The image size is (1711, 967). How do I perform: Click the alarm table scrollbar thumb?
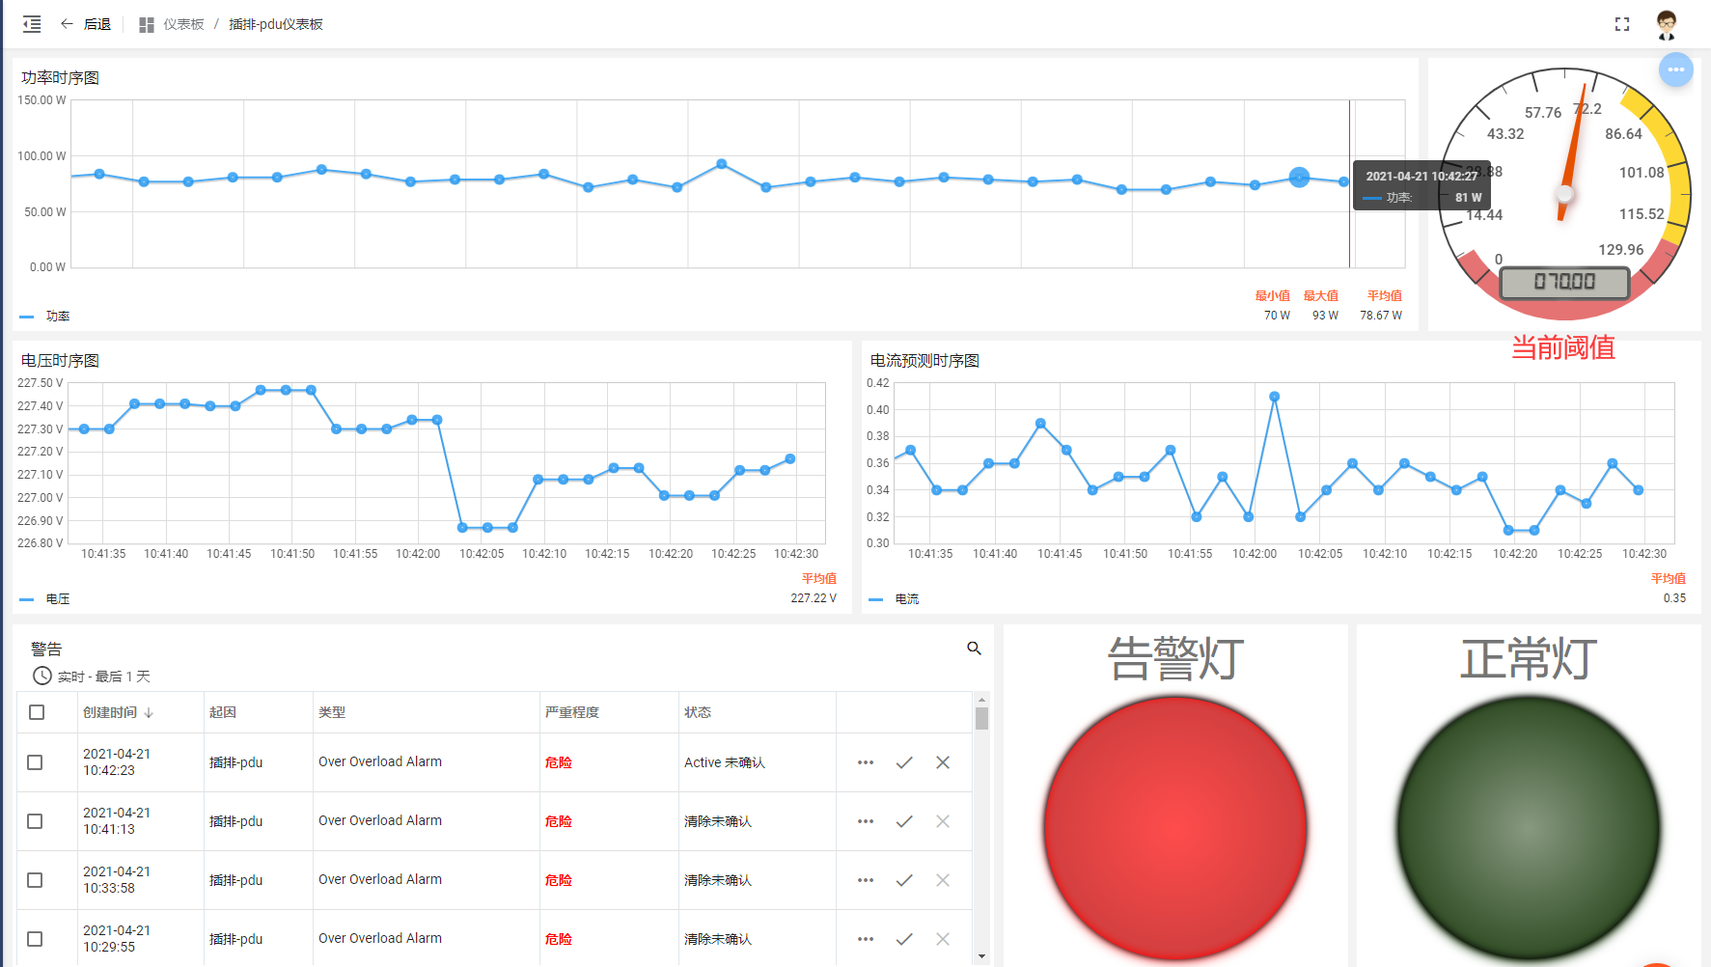pyautogui.click(x=981, y=719)
